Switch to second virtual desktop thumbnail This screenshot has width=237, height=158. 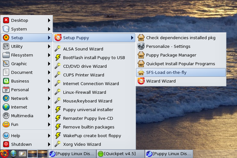[42, 154]
